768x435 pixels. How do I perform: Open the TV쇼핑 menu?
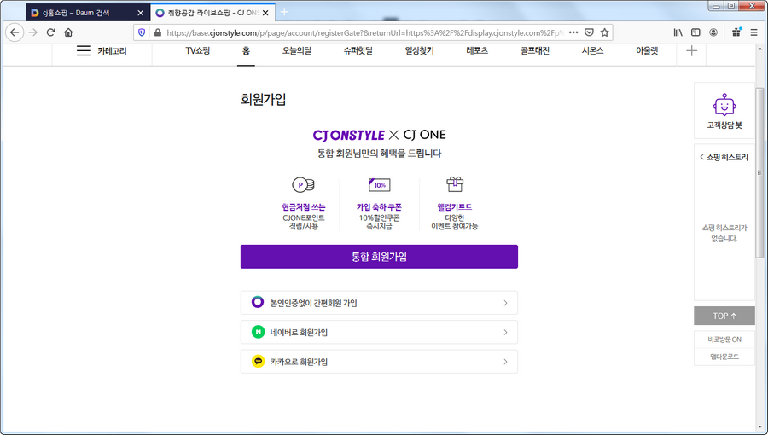(198, 50)
